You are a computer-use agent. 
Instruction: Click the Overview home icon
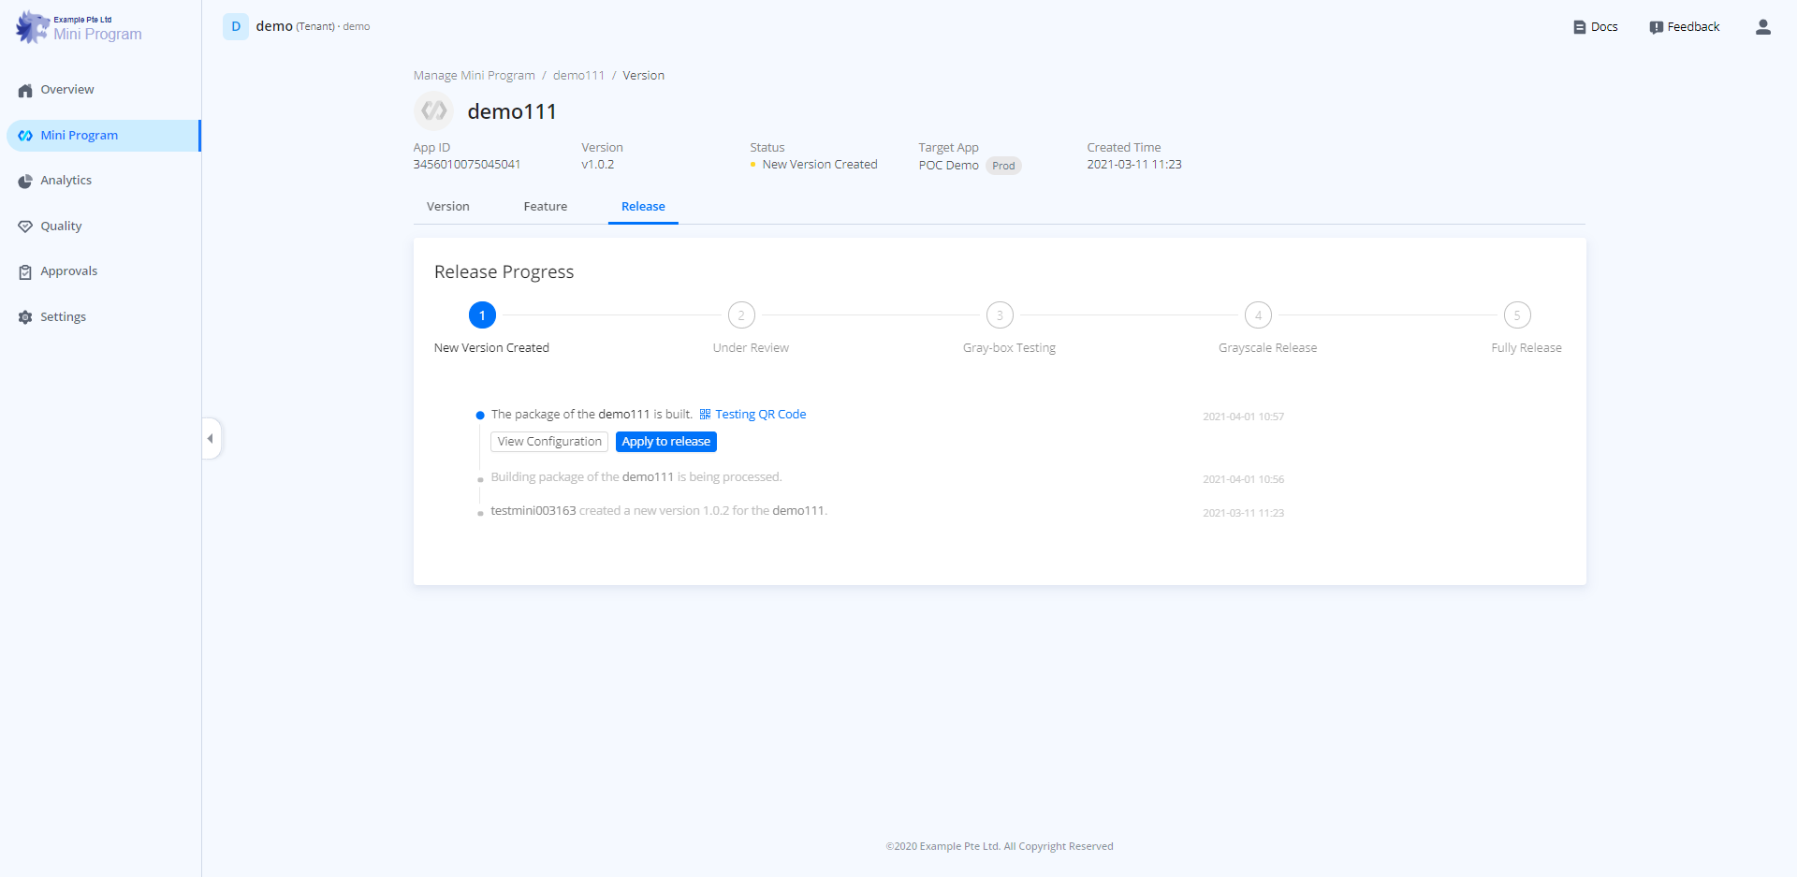click(x=25, y=91)
